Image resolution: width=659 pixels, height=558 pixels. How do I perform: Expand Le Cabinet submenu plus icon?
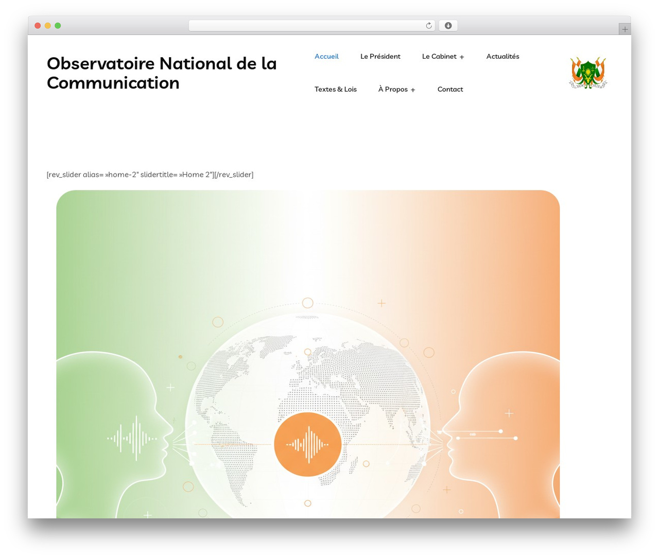462,57
